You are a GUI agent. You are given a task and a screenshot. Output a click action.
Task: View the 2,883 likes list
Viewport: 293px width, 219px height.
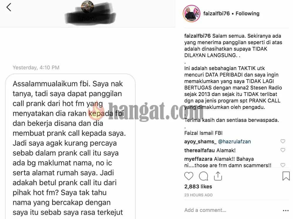point(198,187)
